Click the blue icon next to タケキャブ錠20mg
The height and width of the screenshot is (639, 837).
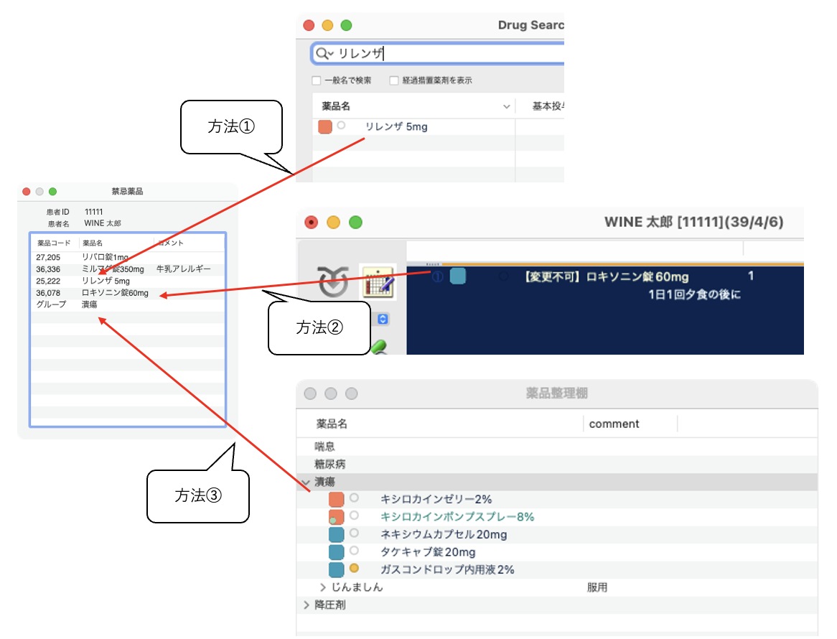(336, 552)
